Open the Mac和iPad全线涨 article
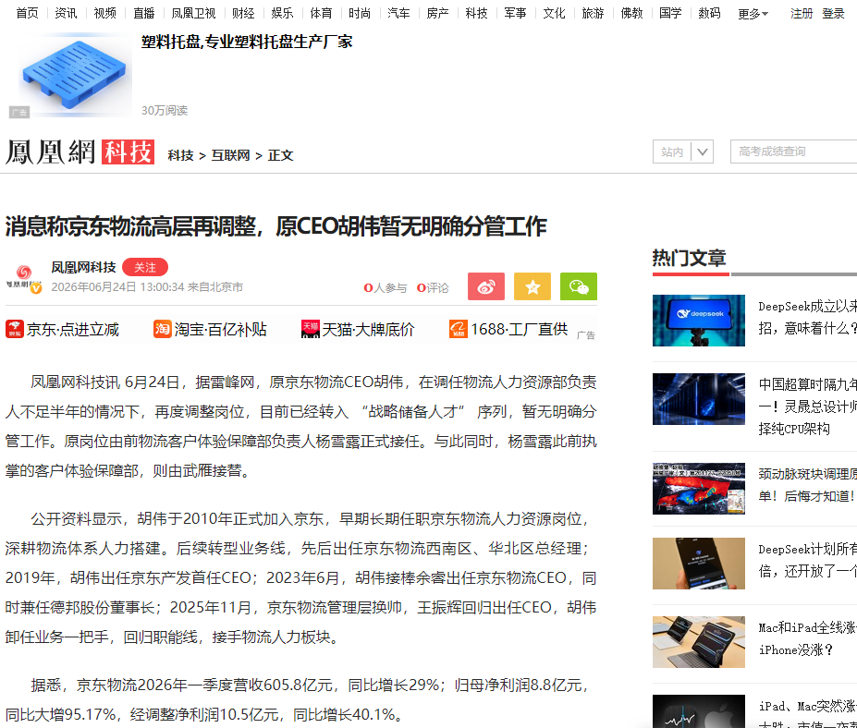The height and width of the screenshot is (728, 857). 808,638
